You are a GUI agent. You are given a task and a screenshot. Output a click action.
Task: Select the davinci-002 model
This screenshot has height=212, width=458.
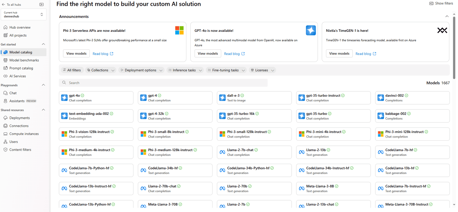[x=413, y=98]
